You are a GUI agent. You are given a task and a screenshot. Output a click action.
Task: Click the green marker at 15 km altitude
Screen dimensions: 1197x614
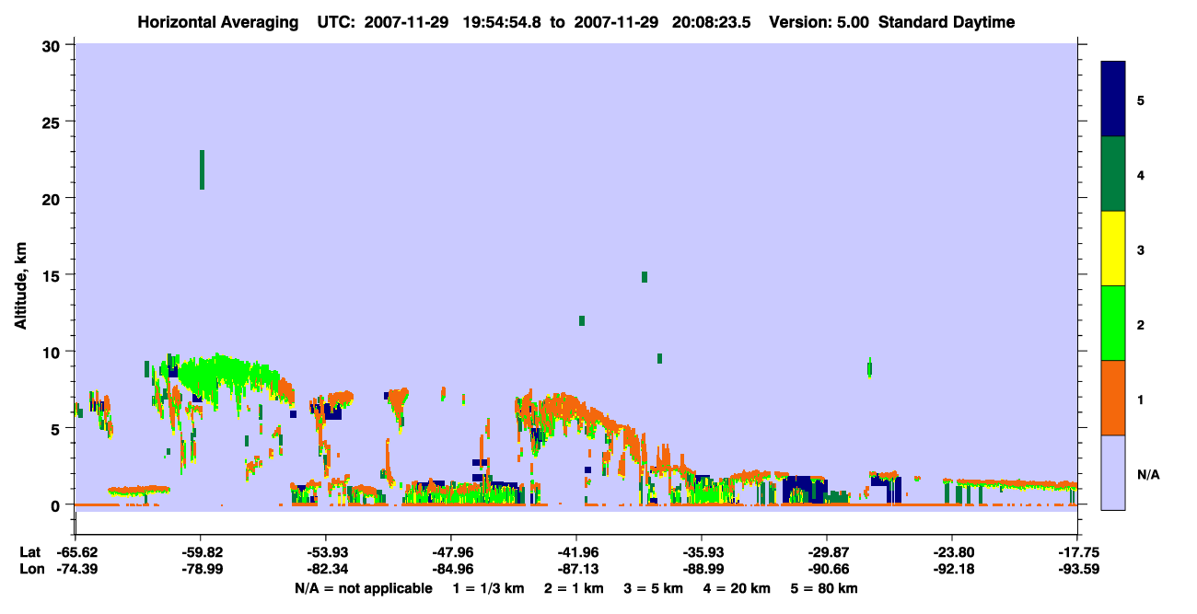click(x=645, y=277)
